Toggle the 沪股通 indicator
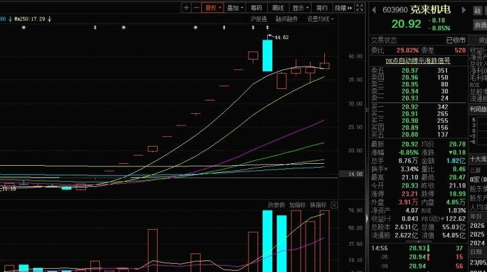Image resolution: width=487 pixels, height=272 pixels. pyautogui.click(x=258, y=19)
